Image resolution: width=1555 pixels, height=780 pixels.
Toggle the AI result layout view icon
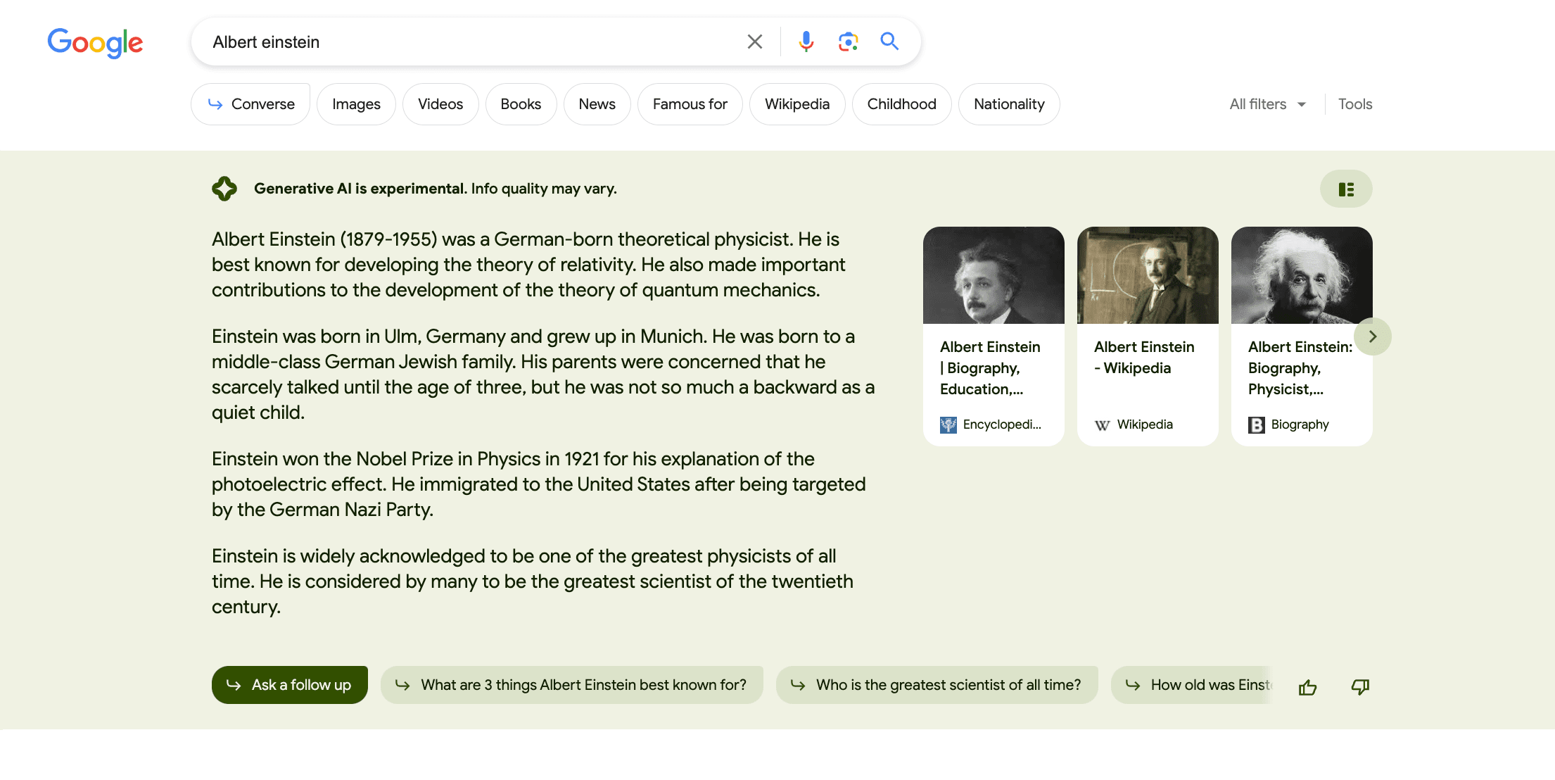tap(1346, 189)
